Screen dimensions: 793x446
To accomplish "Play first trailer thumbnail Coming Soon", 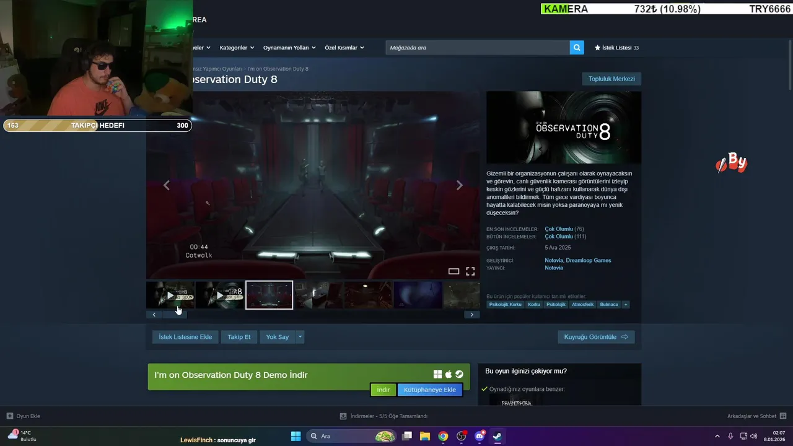I will 170,295.
